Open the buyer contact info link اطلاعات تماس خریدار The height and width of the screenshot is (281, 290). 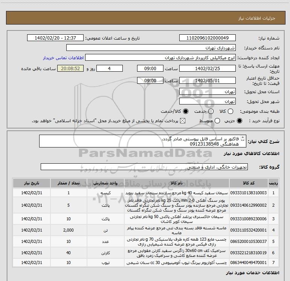pos(63,58)
